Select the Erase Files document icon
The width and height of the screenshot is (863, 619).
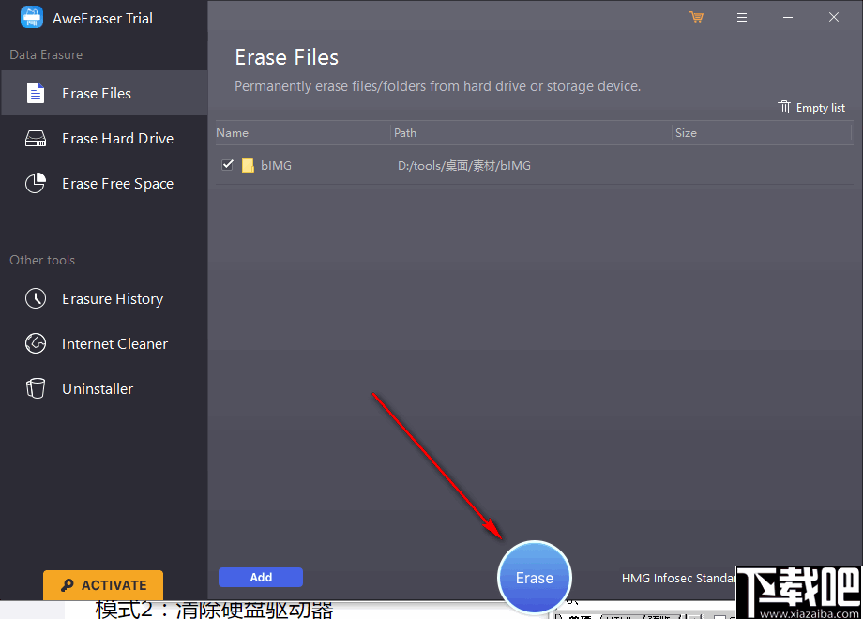36,93
